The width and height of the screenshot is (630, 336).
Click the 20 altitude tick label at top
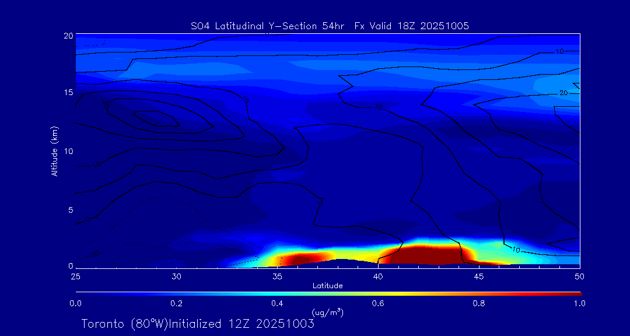click(67, 36)
